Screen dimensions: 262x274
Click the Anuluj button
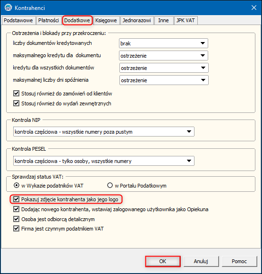[201, 261]
